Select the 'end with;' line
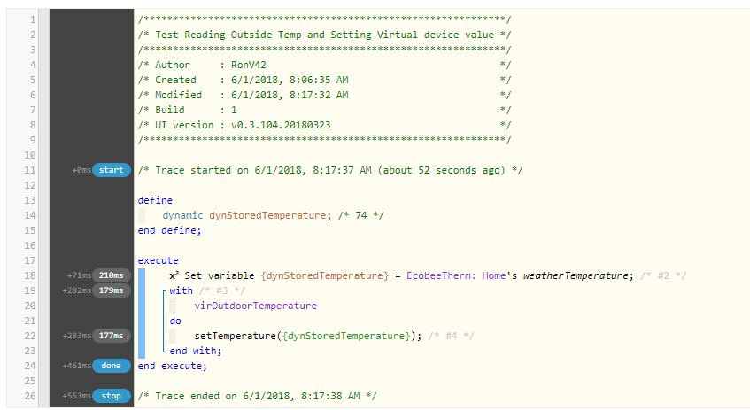 [193, 351]
